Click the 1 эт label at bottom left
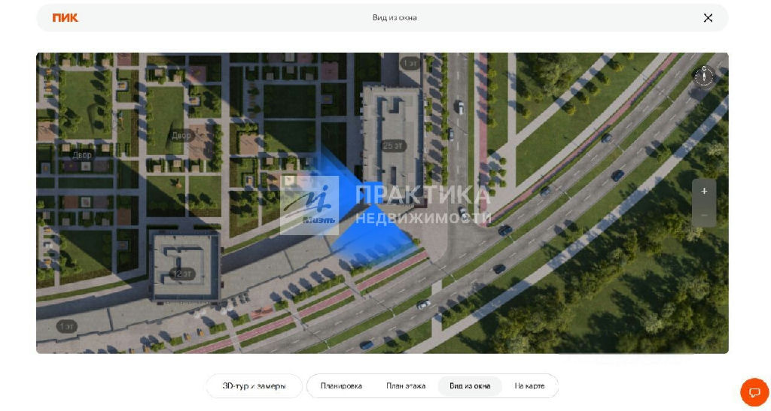Image resolution: width=771 pixels, height=411 pixels. click(x=67, y=326)
